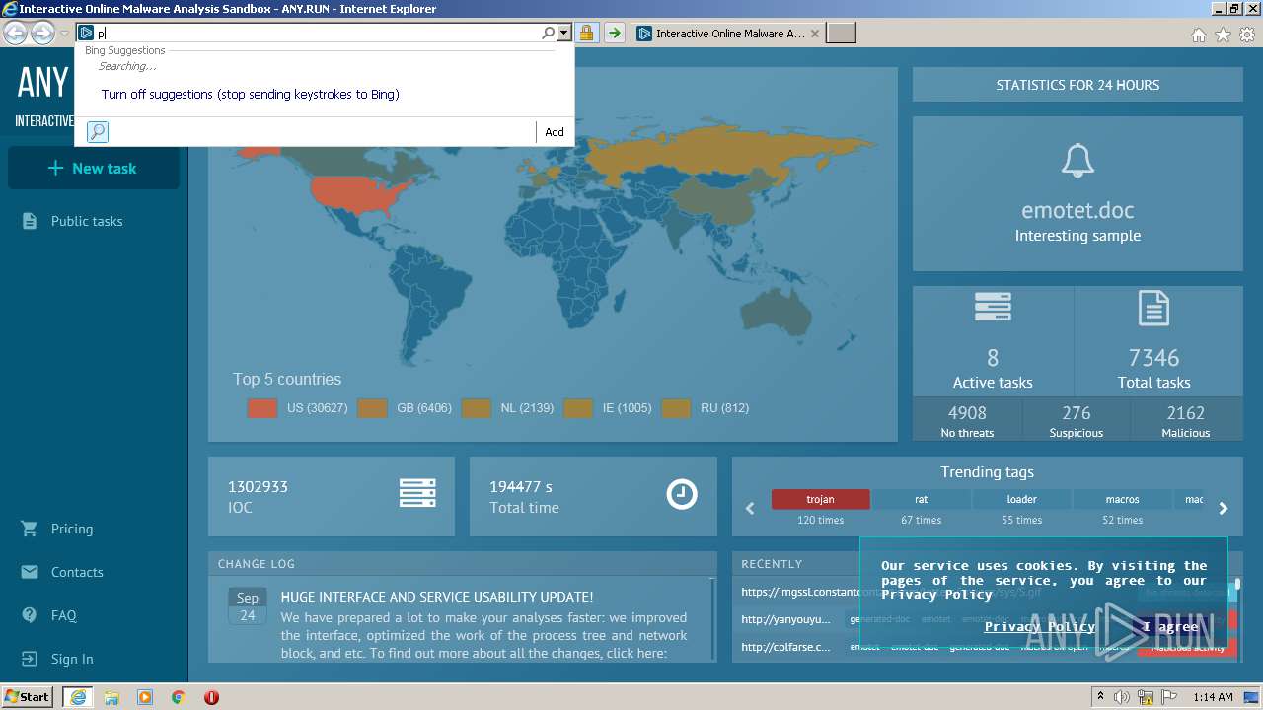Screen dimensions: 1263x710
Task: Open the recent pages dropdown beside Forward
Action: pos(64,34)
